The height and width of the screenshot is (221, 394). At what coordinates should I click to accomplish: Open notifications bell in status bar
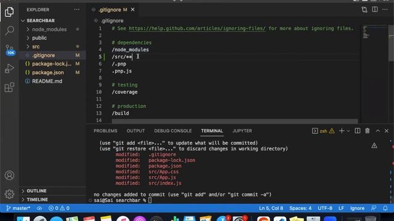pos(385,208)
